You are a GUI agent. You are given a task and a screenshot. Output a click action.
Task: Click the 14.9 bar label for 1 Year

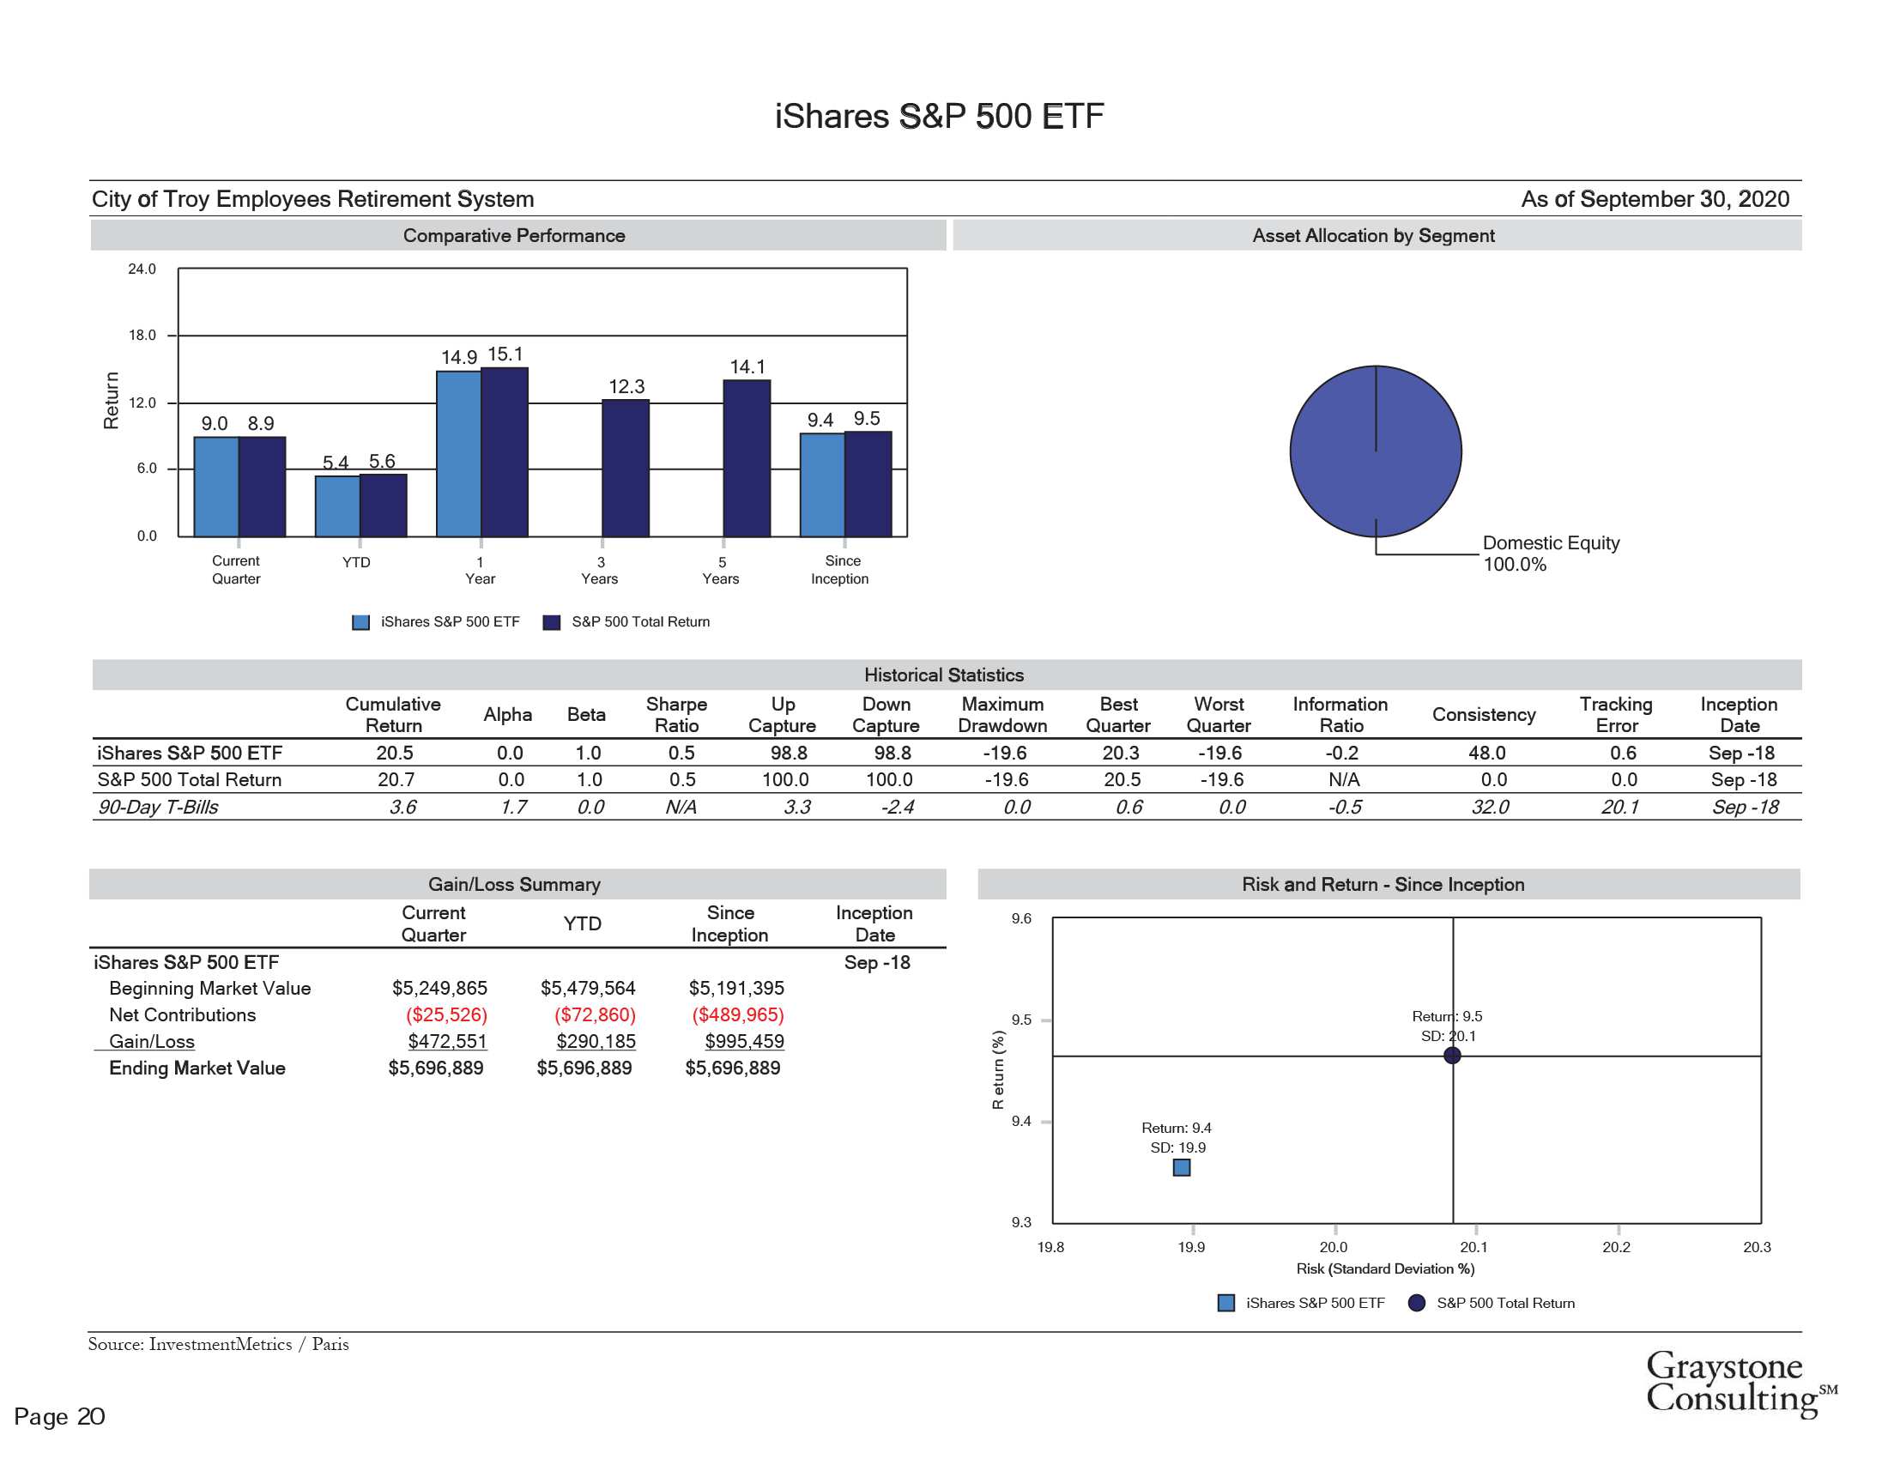tap(459, 357)
